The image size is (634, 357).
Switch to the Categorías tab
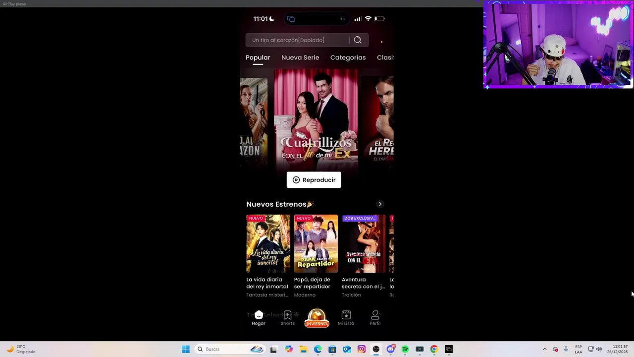coord(348,58)
